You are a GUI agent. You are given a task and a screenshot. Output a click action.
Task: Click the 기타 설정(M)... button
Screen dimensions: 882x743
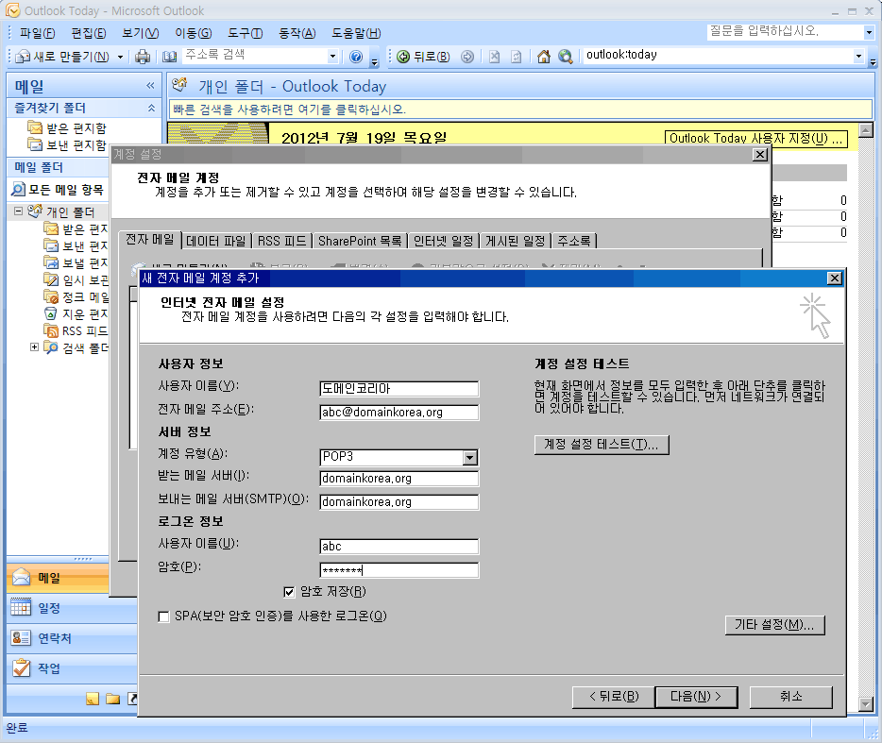click(x=774, y=625)
